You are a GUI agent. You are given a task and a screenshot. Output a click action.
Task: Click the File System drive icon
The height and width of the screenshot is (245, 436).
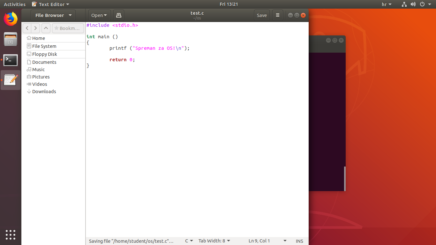click(29, 46)
